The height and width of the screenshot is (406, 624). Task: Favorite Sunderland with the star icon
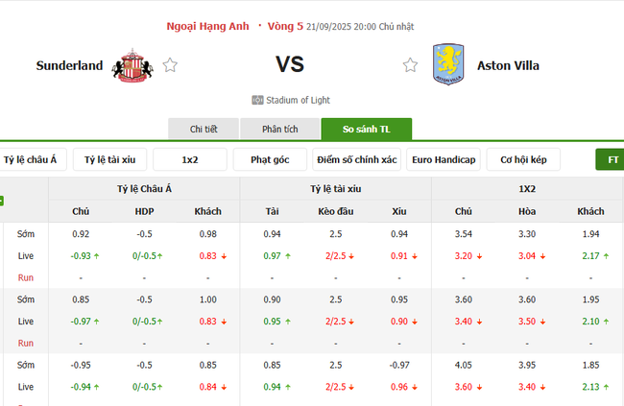pos(170,65)
